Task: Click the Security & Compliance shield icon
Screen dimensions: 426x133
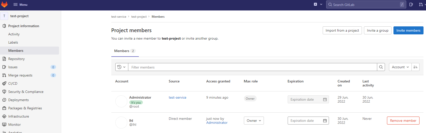Action: coord(4,92)
